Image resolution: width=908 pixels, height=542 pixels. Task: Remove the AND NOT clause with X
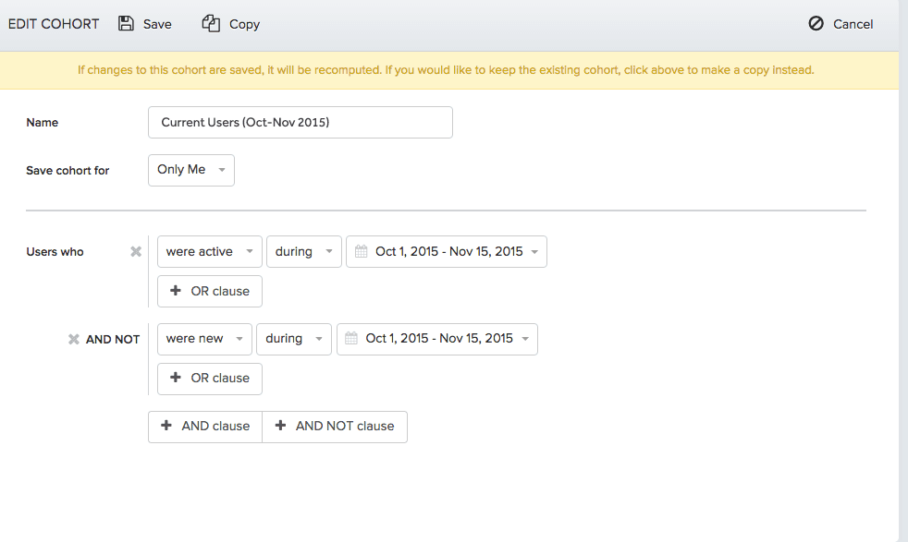[x=74, y=339]
